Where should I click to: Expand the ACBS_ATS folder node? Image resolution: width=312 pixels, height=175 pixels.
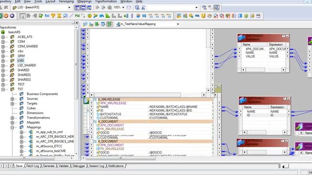[3, 37]
